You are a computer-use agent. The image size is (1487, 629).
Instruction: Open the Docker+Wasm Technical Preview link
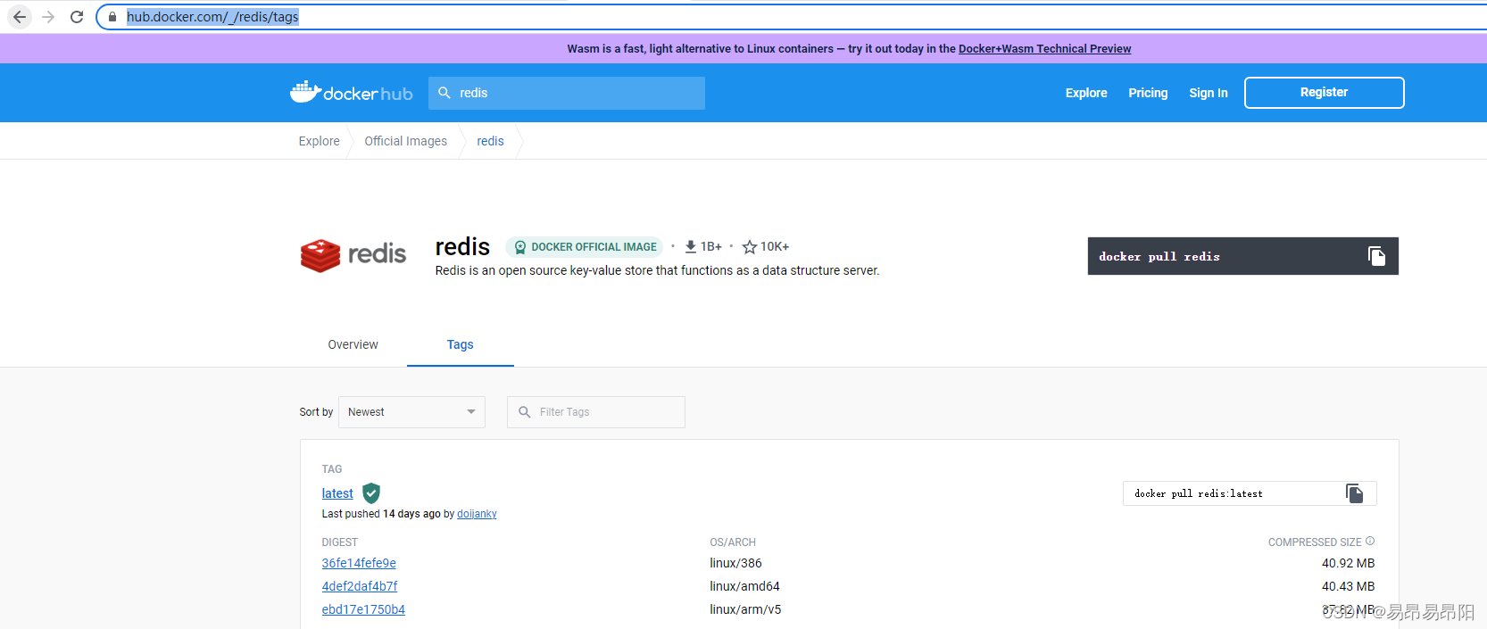(1044, 49)
